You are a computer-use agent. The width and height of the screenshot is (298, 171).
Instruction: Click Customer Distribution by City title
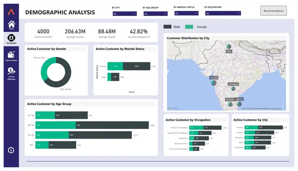tap(188, 38)
